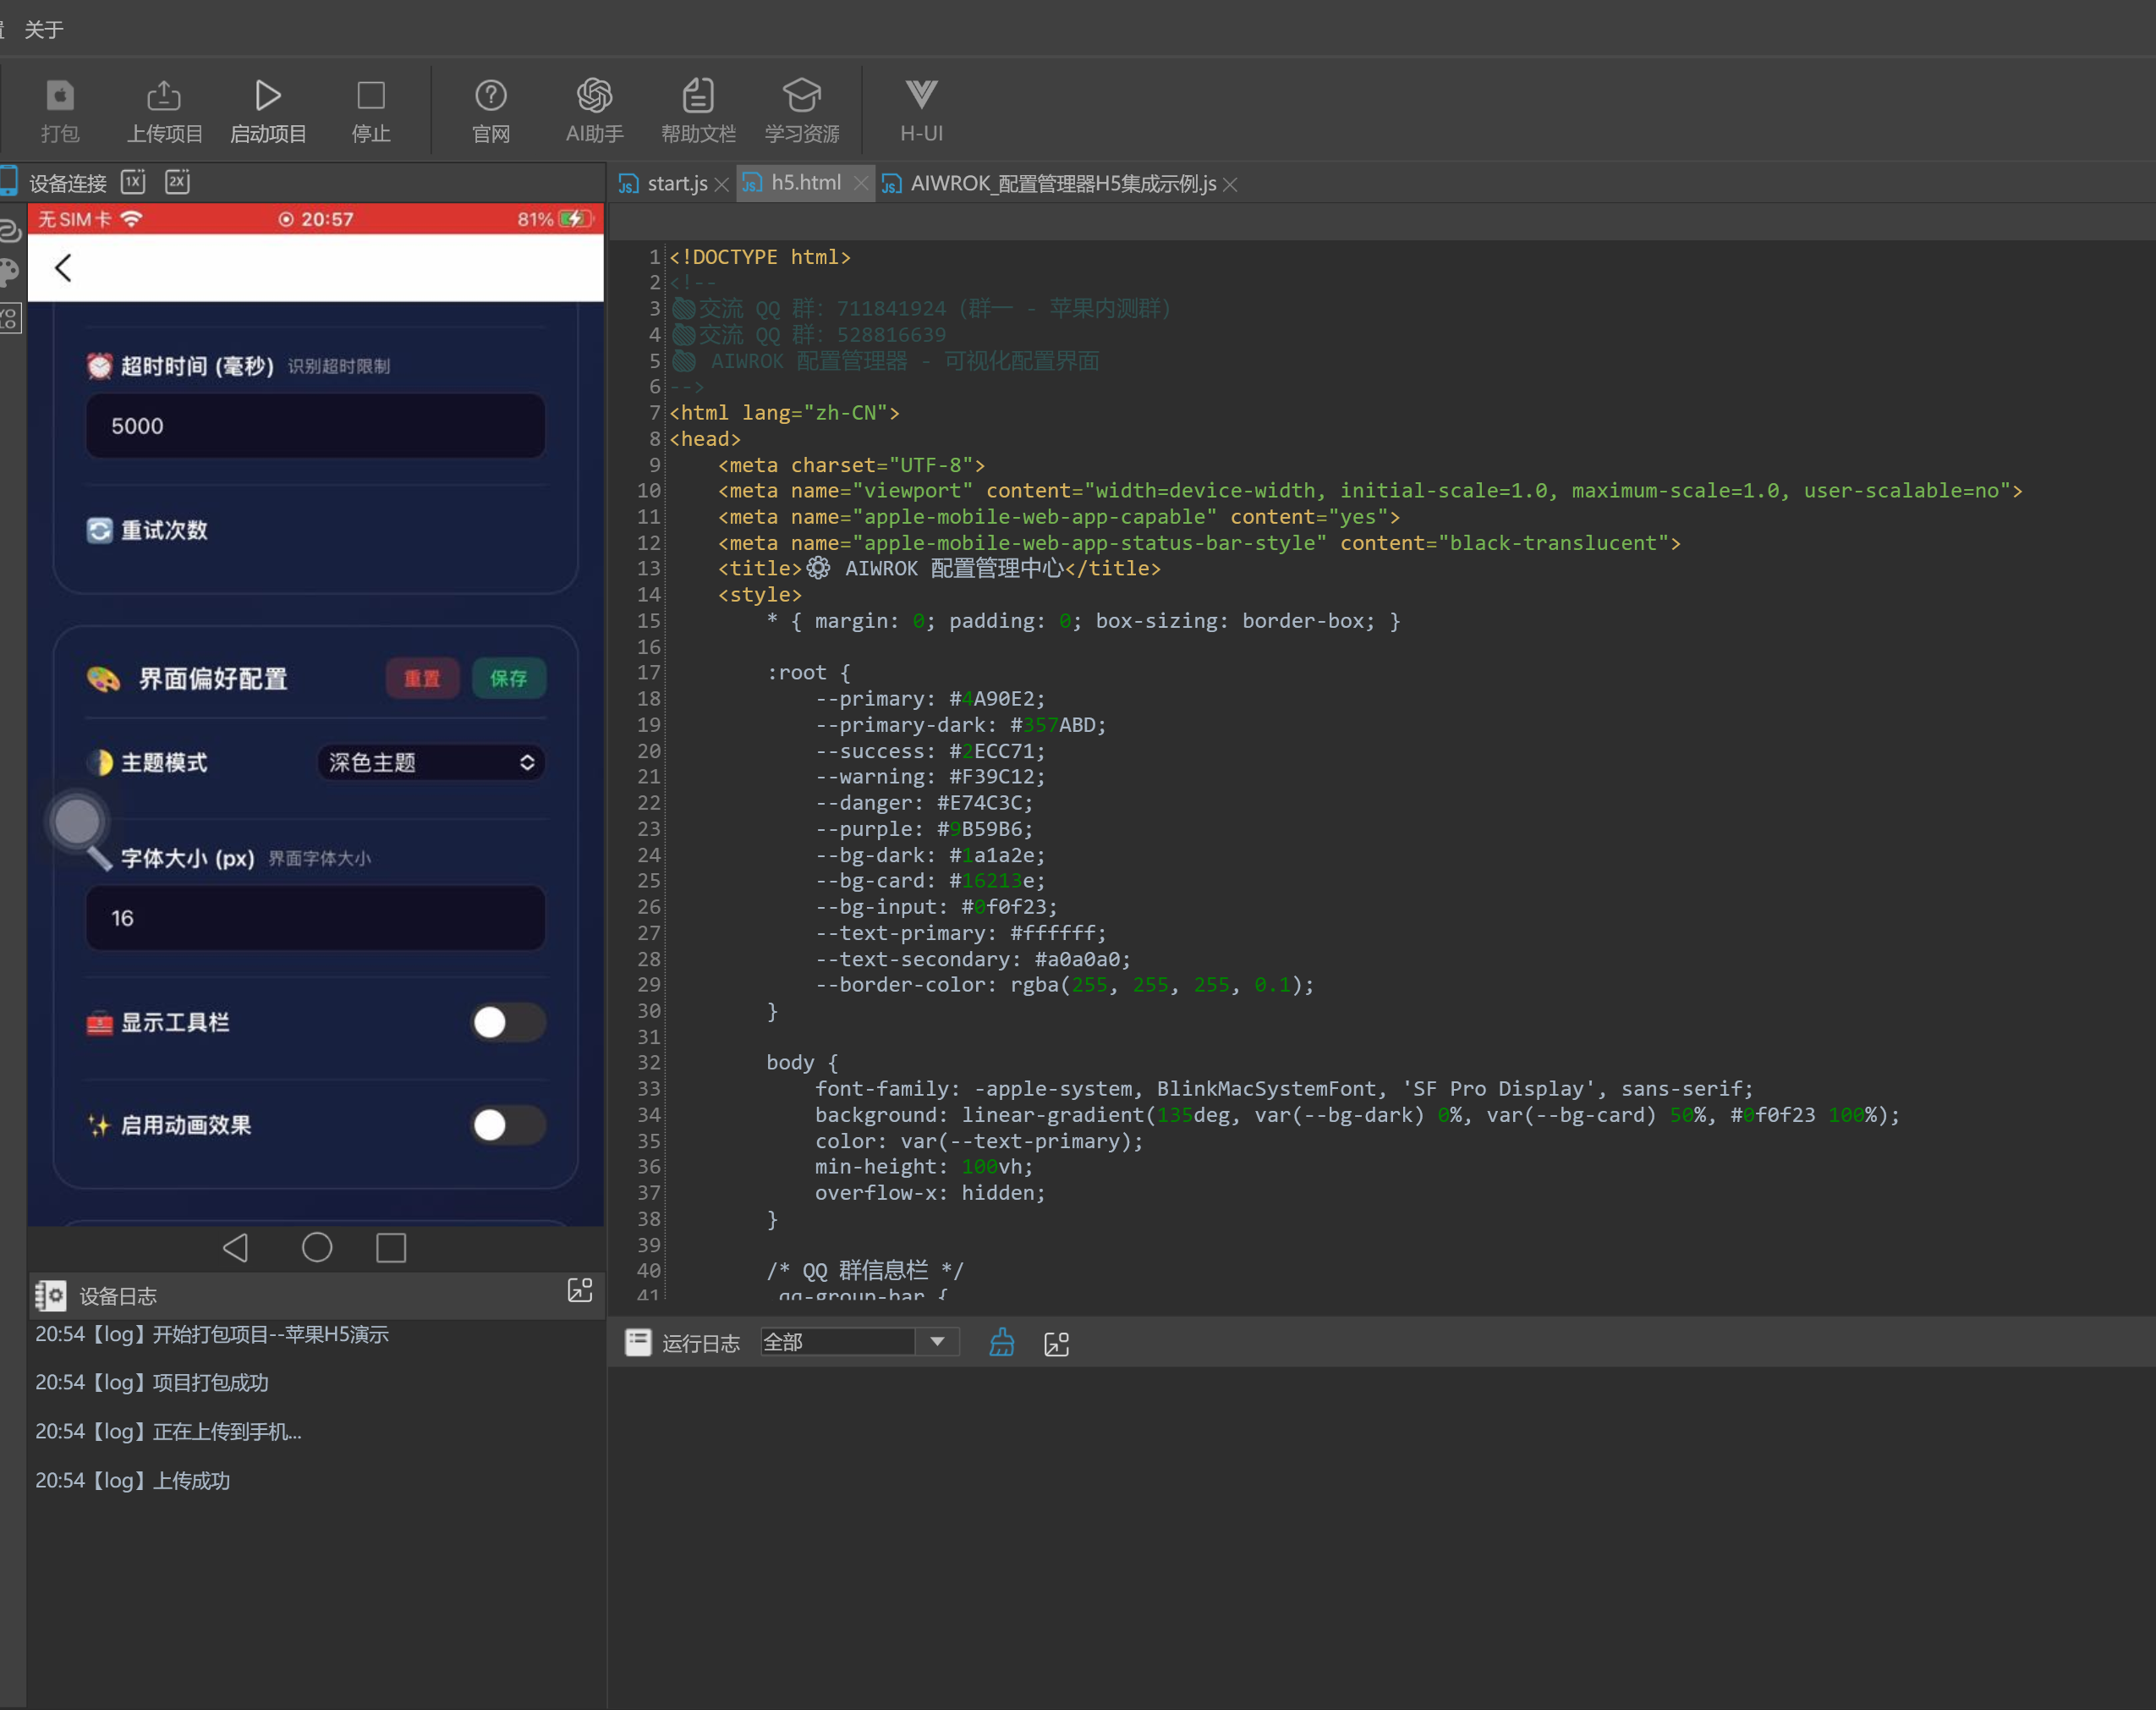2156x1710 pixels.
Task: Clear run log with broom icon
Action: 1001,1343
